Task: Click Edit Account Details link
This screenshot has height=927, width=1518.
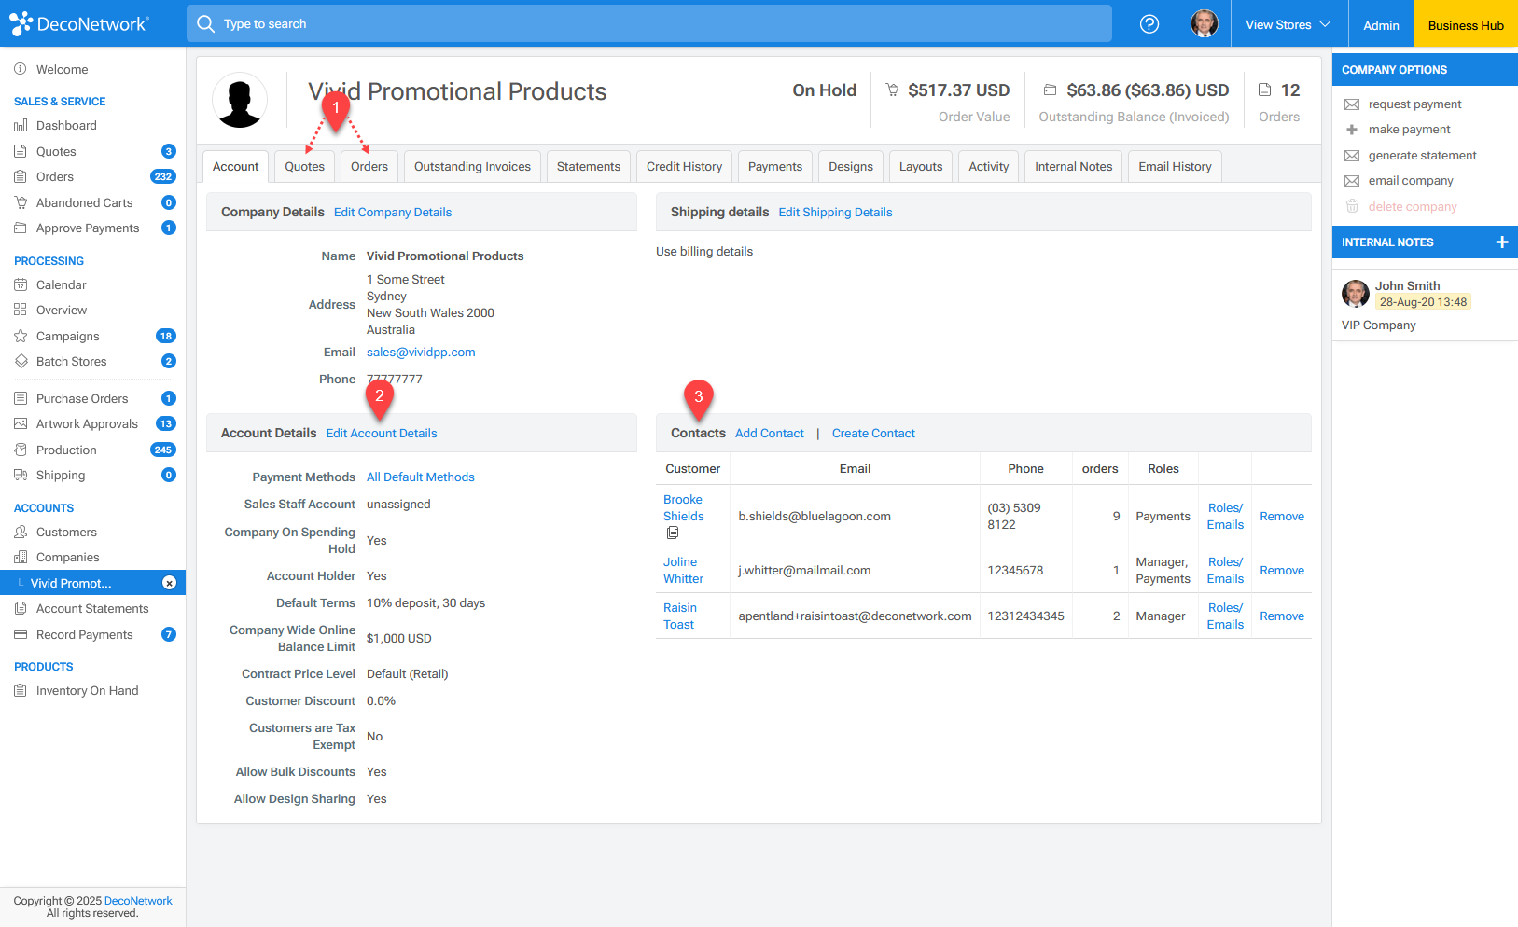Action: pyautogui.click(x=382, y=433)
